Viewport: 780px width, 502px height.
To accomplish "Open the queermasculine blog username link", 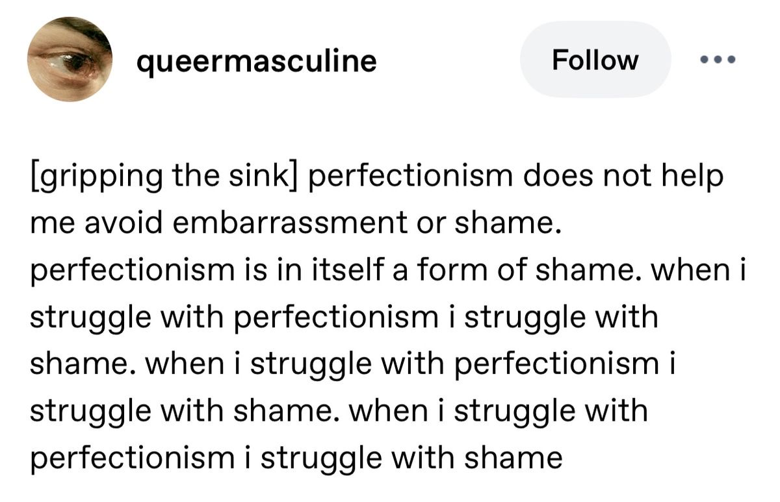I will 256,61.
